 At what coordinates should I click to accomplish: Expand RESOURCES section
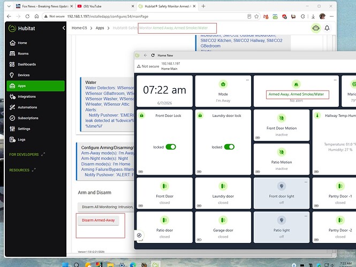tap(22, 170)
